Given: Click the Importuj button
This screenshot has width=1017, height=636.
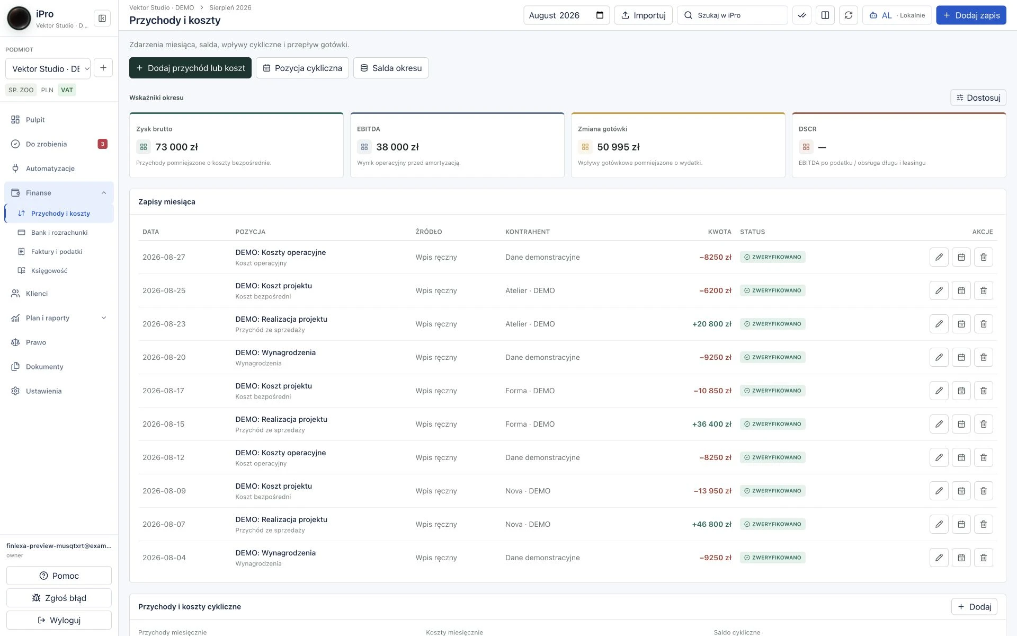Looking at the screenshot, I should [643, 15].
